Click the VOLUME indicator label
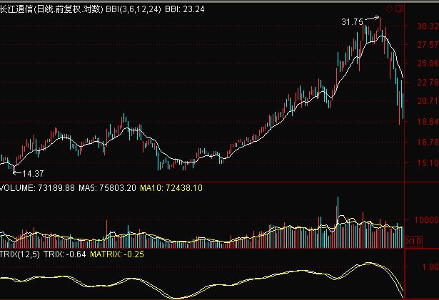 (16, 188)
